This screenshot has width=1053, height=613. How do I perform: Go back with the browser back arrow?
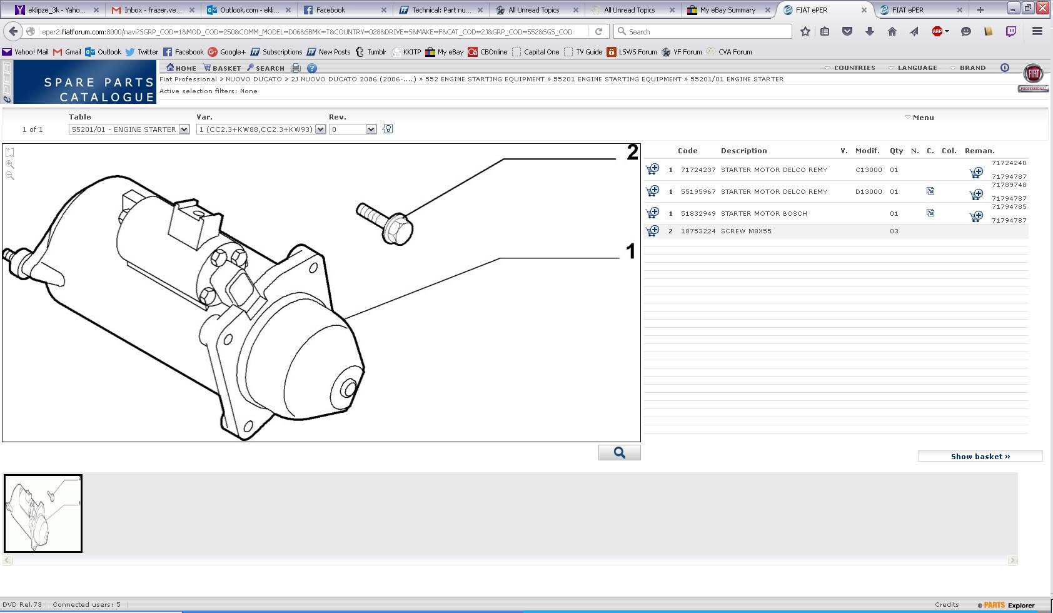(13, 31)
